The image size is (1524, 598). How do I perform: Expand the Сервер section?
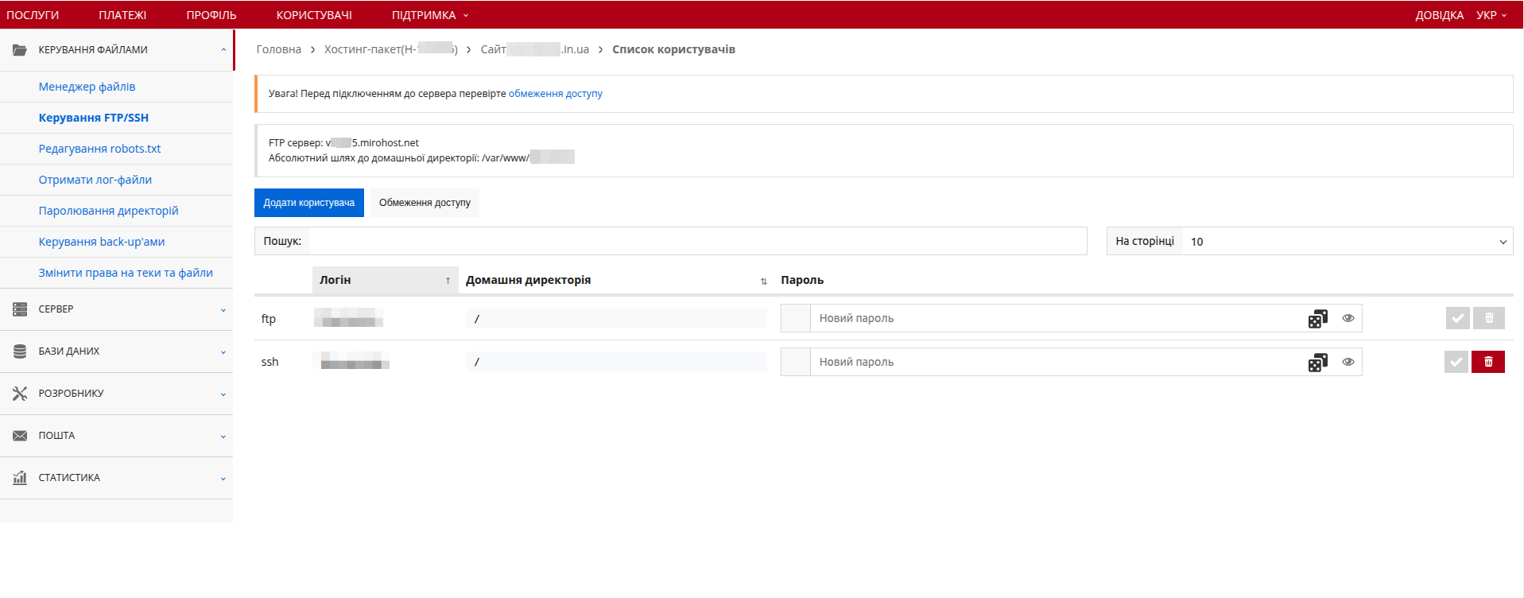pos(223,310)
